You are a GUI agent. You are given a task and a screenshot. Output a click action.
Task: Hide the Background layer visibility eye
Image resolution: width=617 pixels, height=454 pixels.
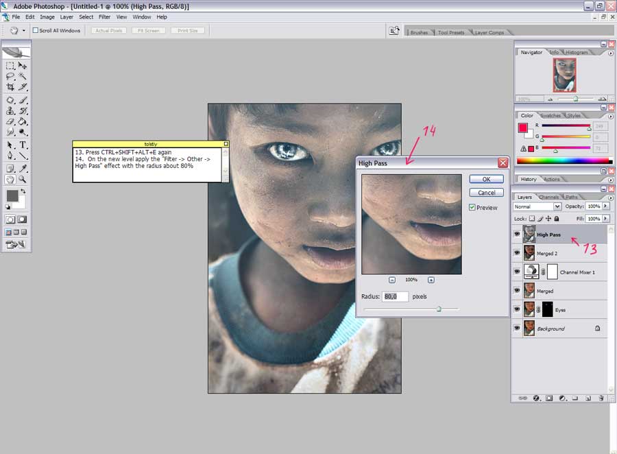coord(516,328)
